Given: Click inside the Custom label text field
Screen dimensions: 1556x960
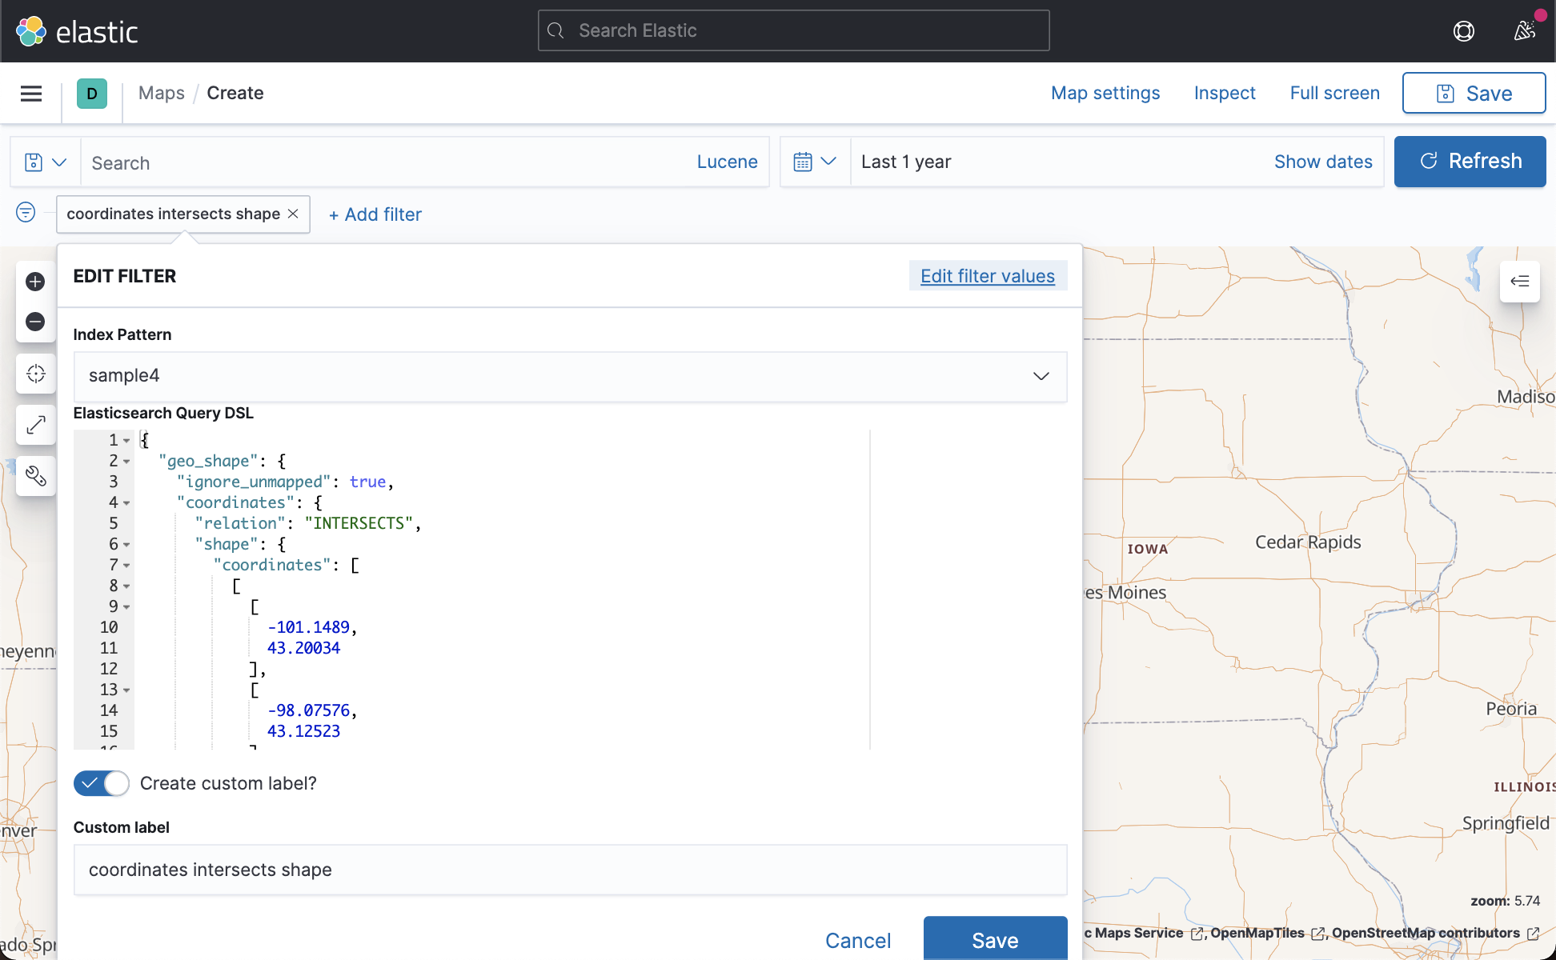Looking at the screenshot, I should click(x=570, y=870).
